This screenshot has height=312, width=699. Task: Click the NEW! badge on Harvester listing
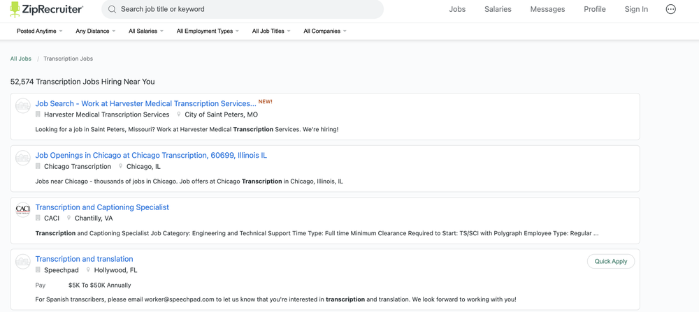pyautogui.click(x=265, y=101)
